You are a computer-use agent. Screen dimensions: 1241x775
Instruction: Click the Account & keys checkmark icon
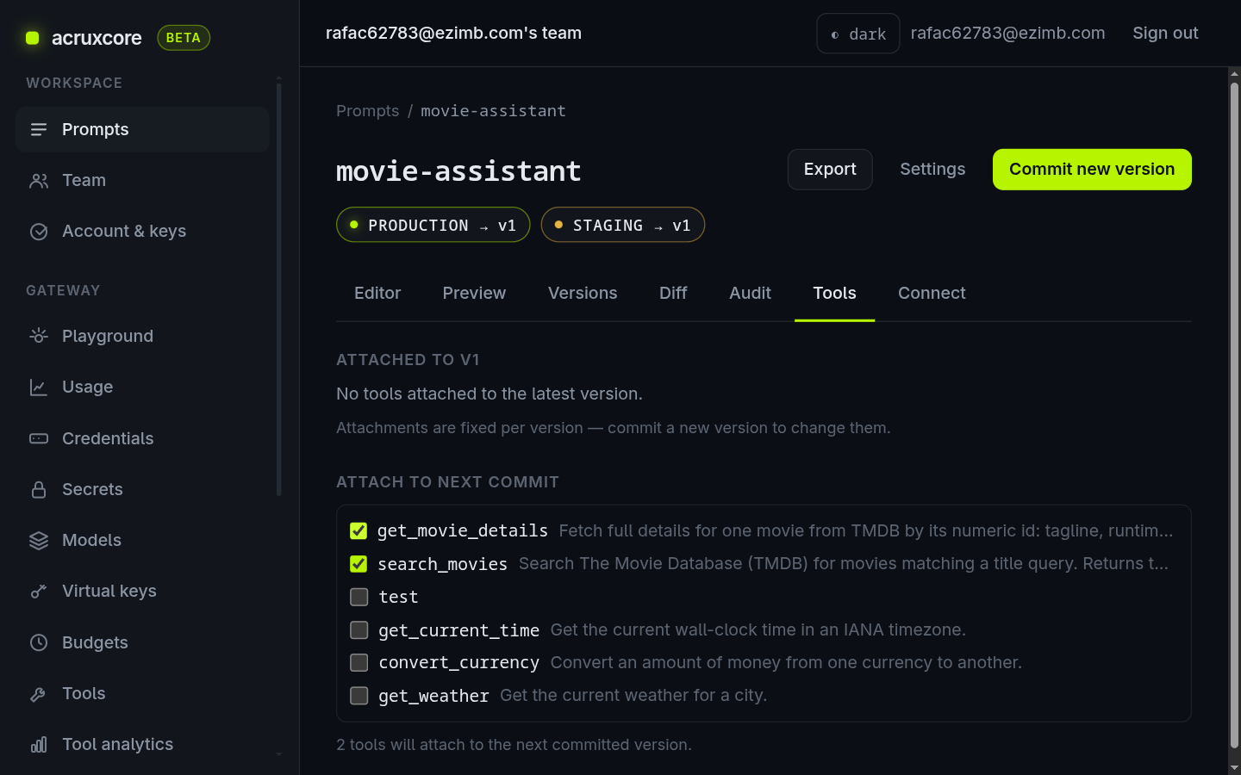click(39, 232)
